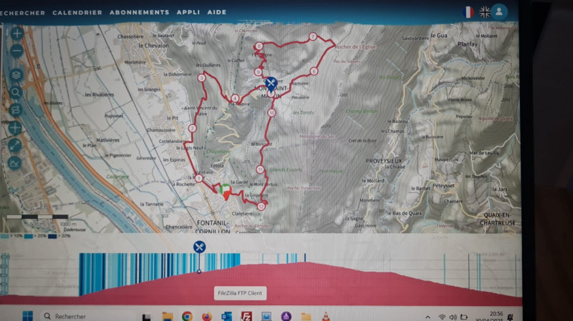This screenshot has height=321, width=573.
Task: Click the route path tool icon
Action: tap(16, 109)
